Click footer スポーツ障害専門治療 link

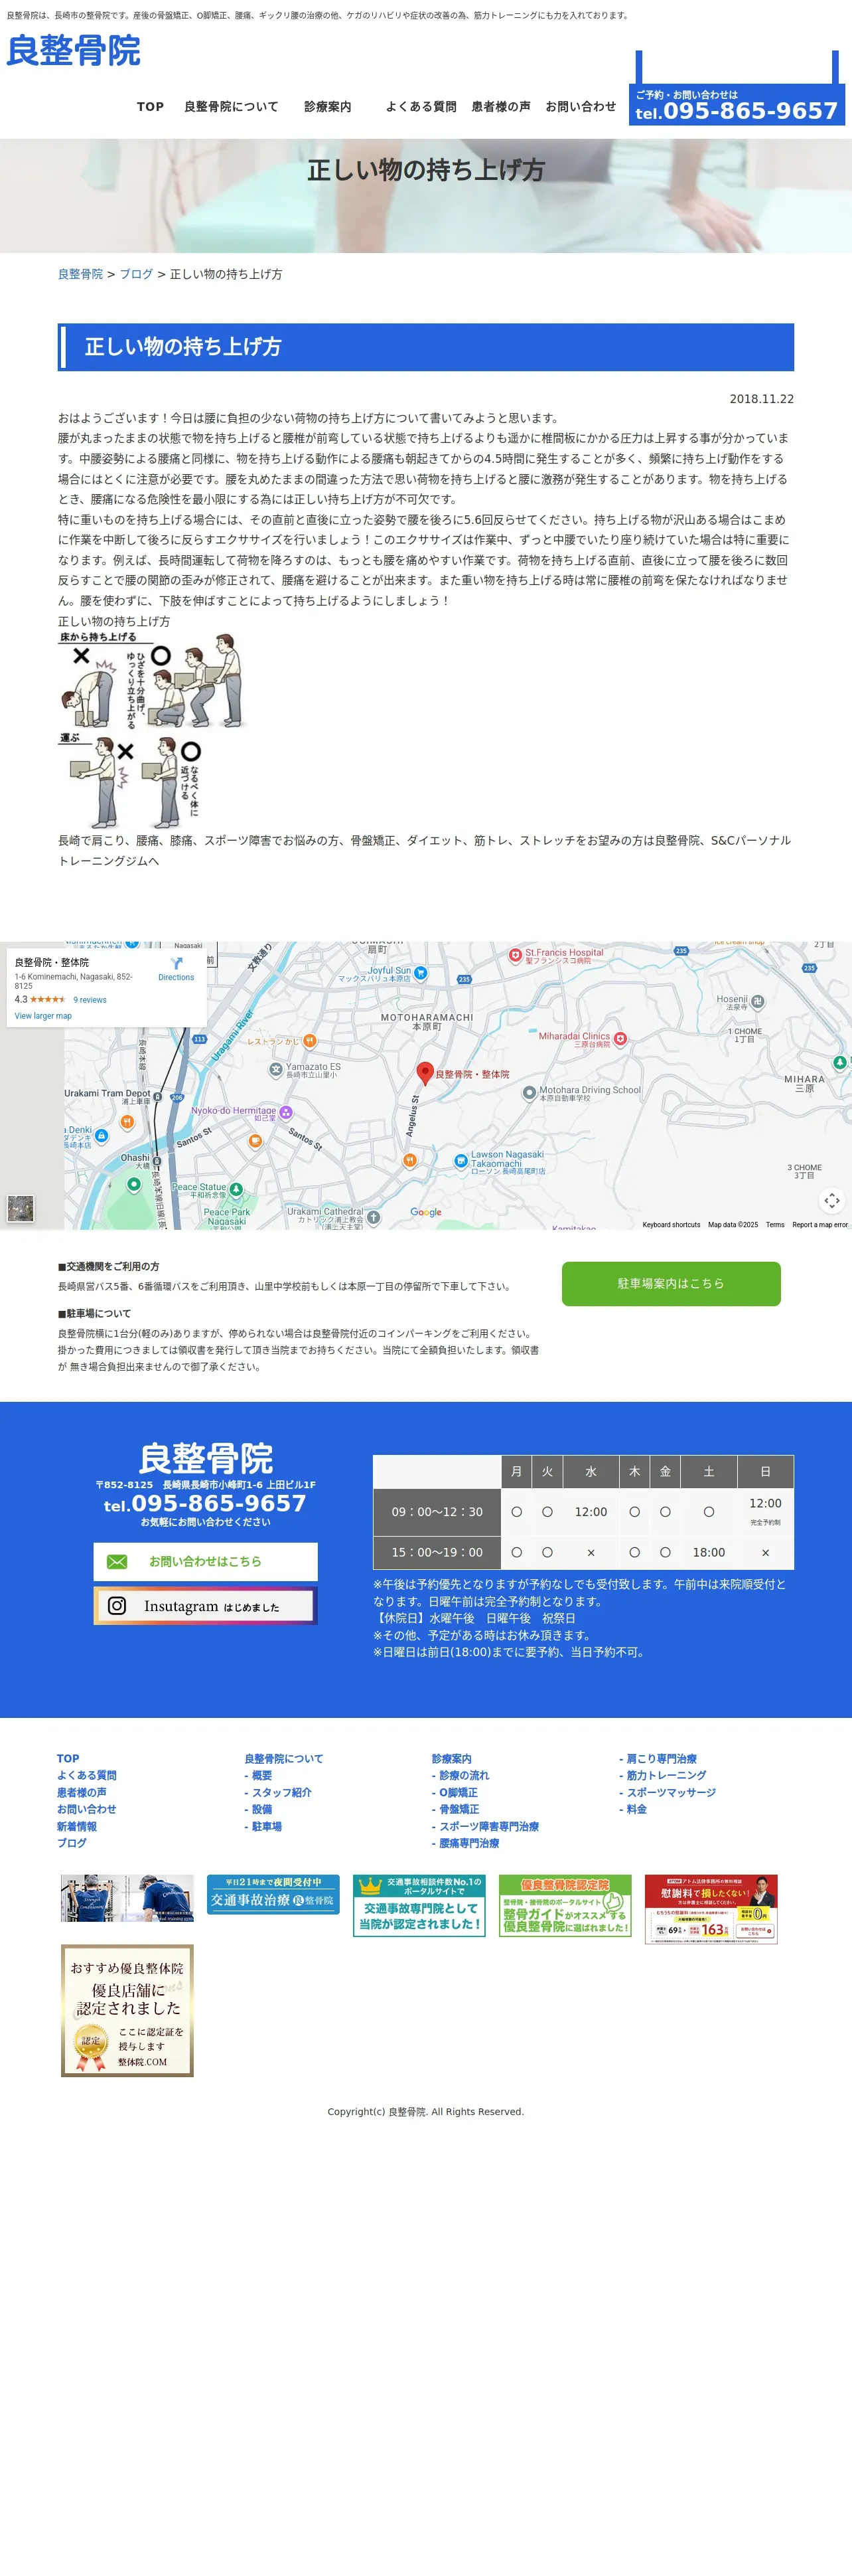tap(485, 1825)
